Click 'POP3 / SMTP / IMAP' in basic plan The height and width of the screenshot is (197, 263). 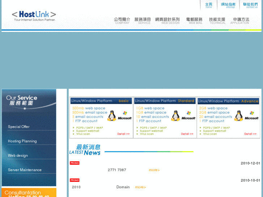90,128
